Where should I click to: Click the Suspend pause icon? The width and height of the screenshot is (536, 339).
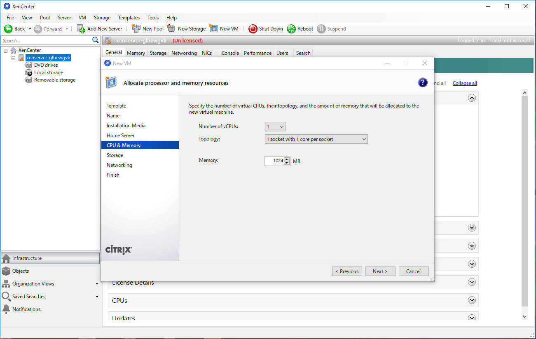(x=321, y=29)
